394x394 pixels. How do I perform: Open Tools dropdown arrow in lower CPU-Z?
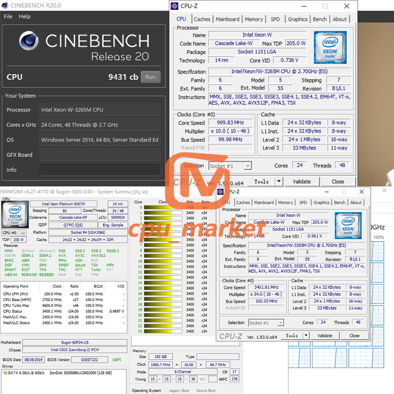coord(306,336)
